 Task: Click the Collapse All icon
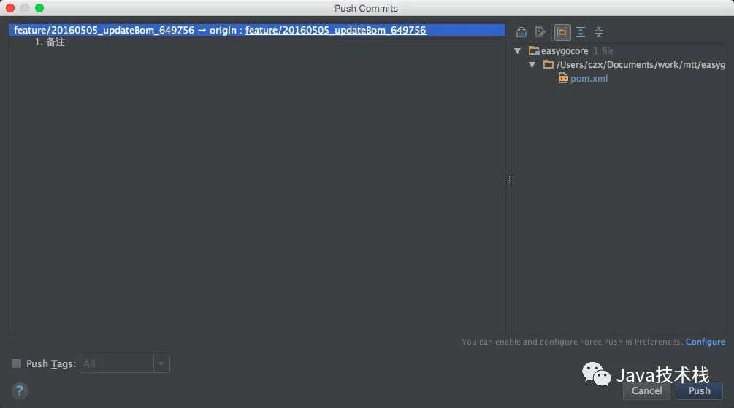(599, 32)
